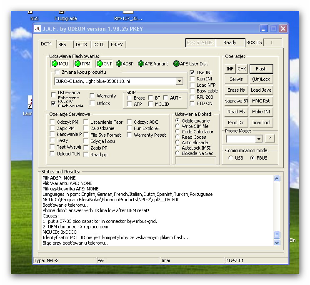Select Write SIM file radio option
This screenshot has height=285, width=310.
177,126
